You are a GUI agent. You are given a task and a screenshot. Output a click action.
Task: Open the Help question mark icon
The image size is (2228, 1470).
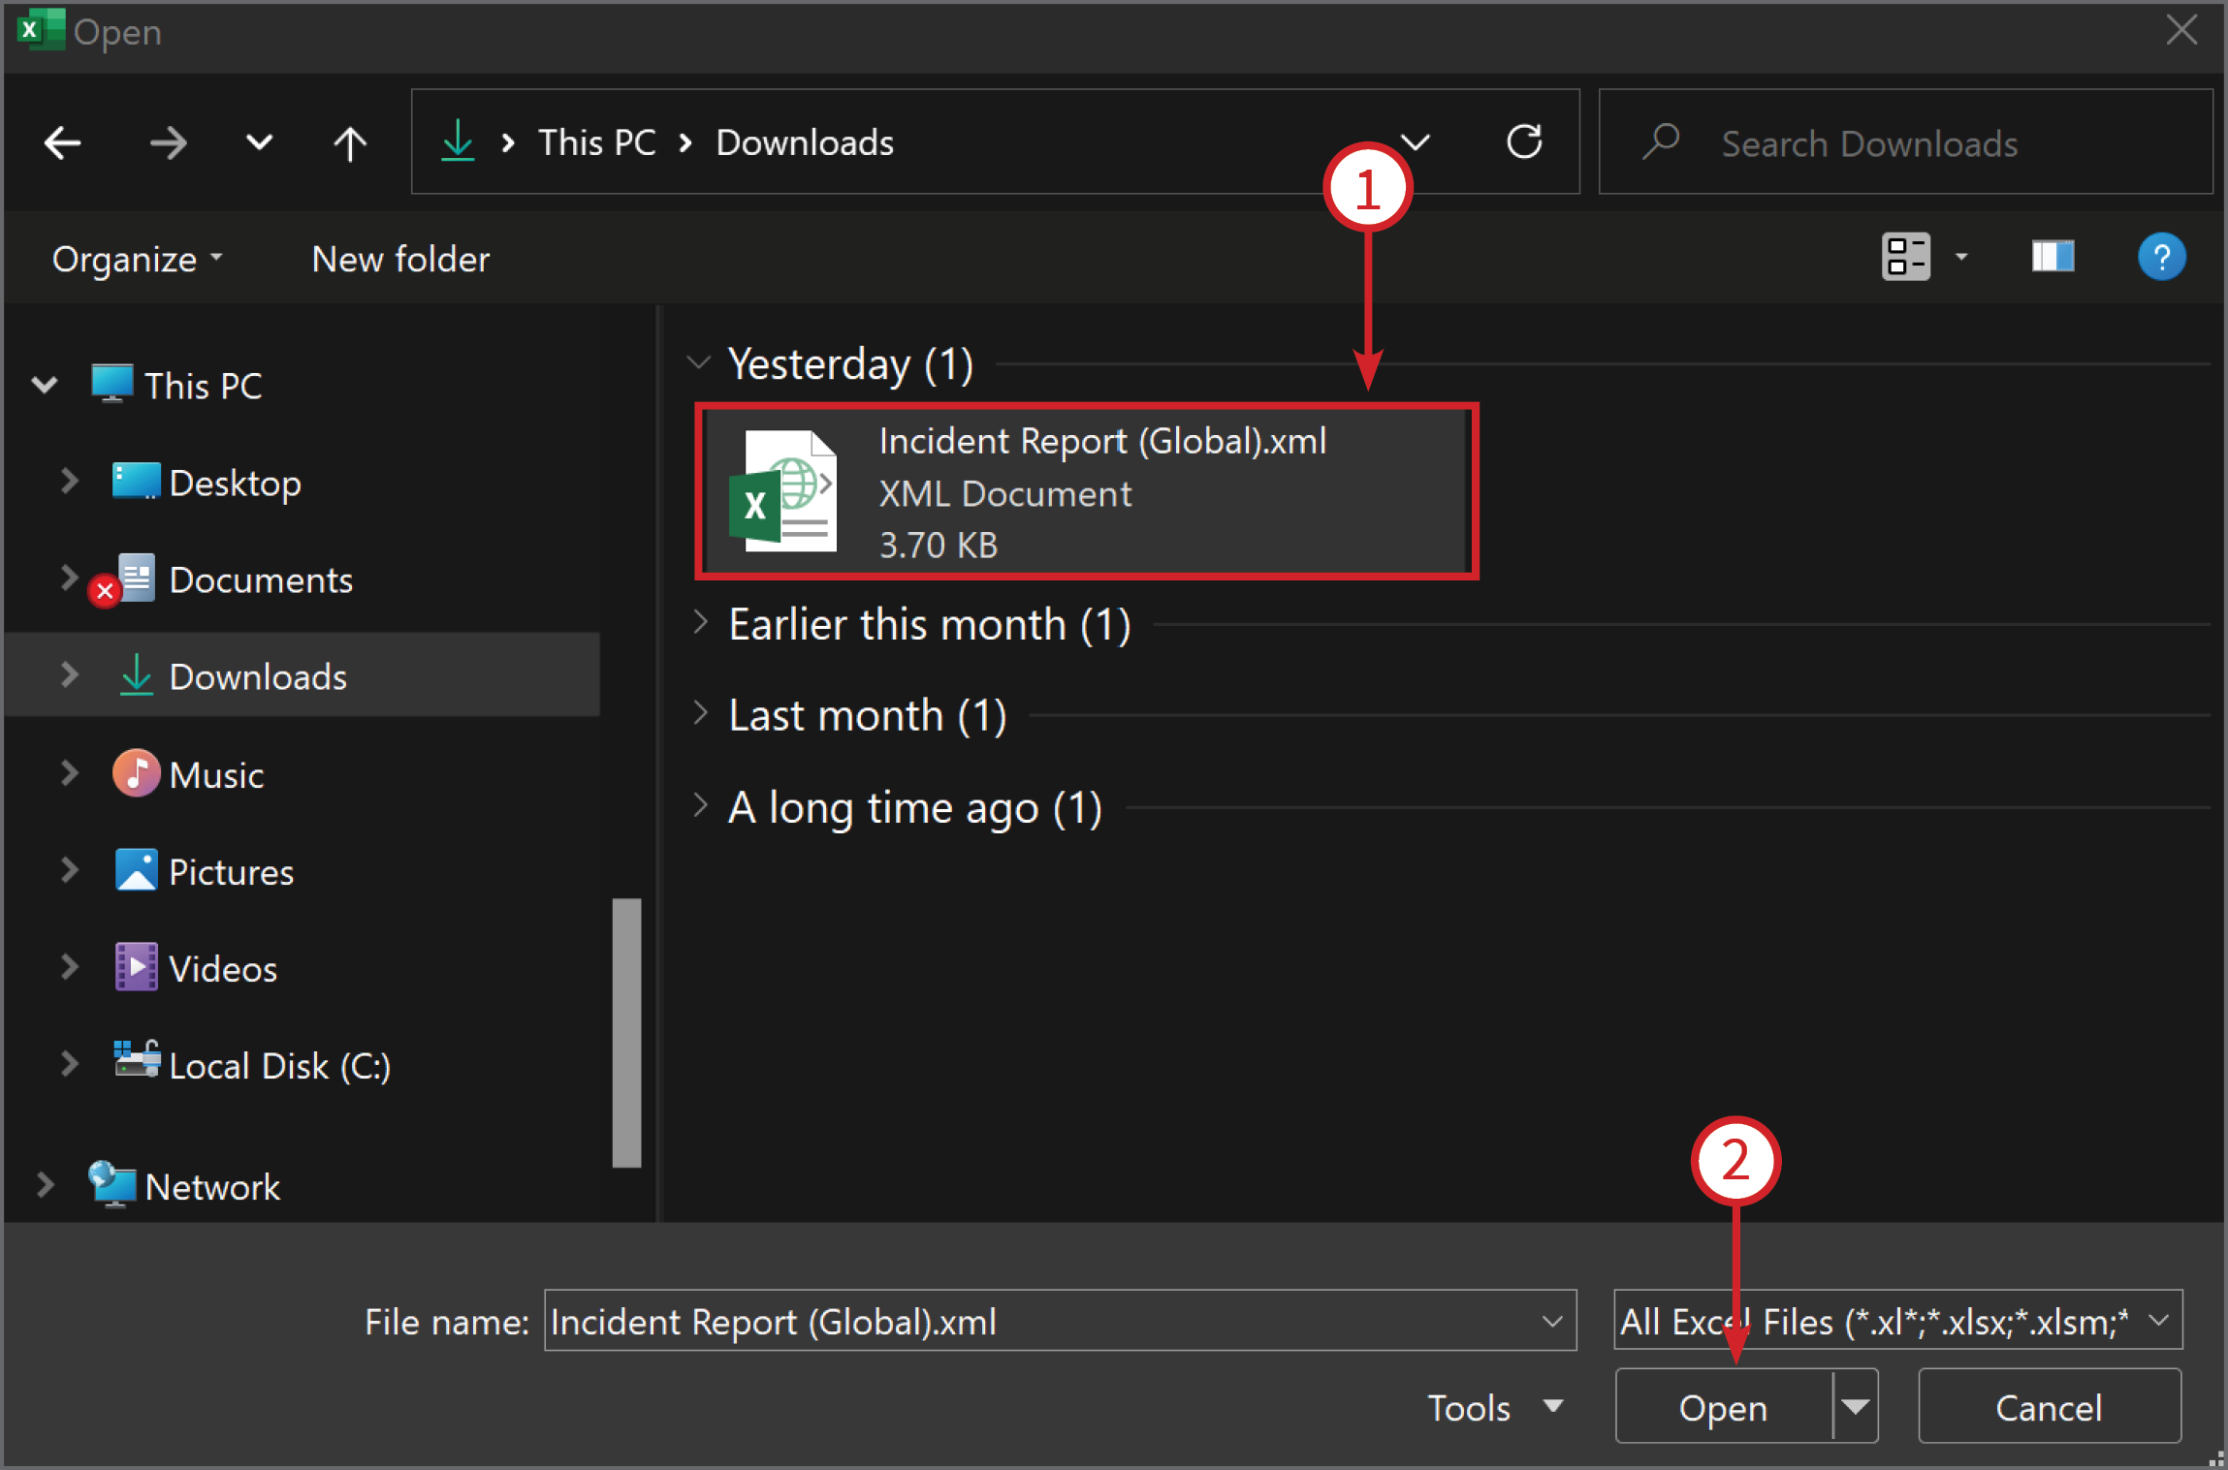tap(2161, 257)
